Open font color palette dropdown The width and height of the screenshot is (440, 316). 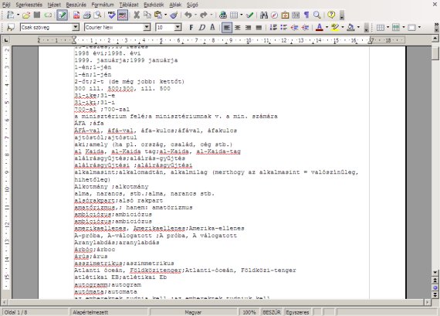coord(327,27)
